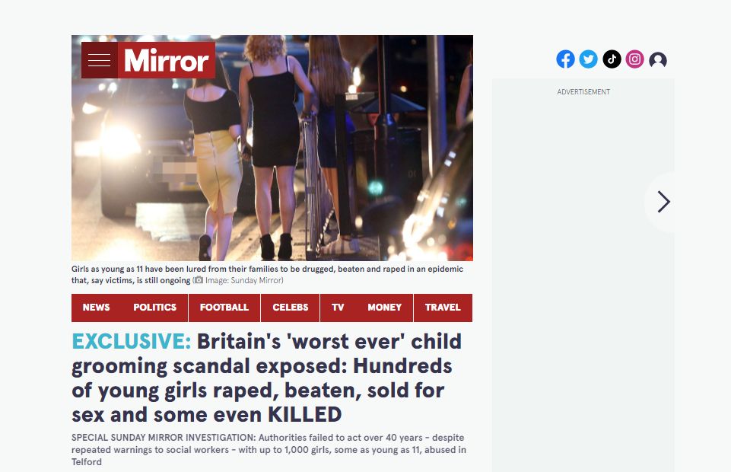Click the Sunday Mirror investigation subheading

[269, 450]
